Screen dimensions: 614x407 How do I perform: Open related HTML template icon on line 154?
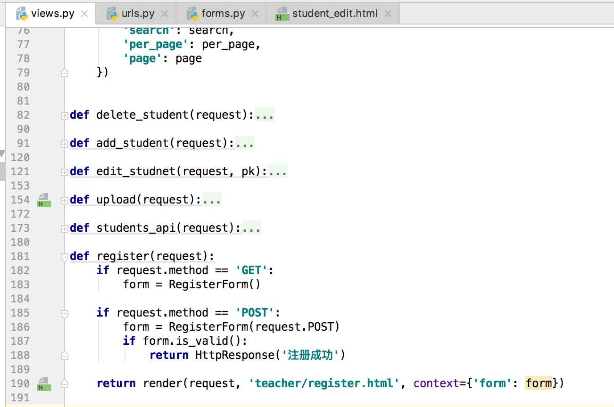[44, 200]
